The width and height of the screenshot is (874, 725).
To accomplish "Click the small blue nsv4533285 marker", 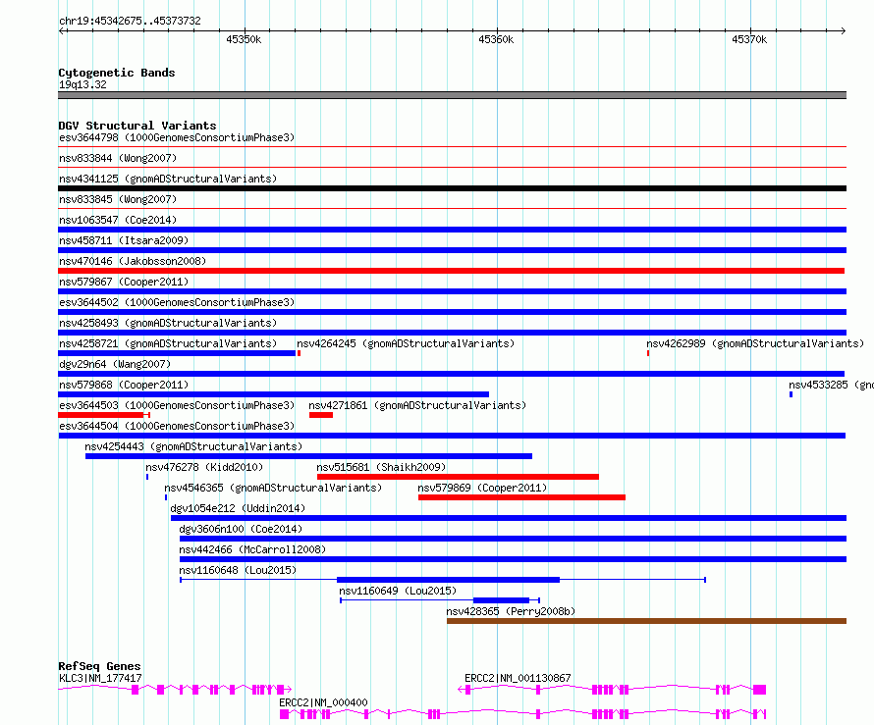I will coord(791,394).
